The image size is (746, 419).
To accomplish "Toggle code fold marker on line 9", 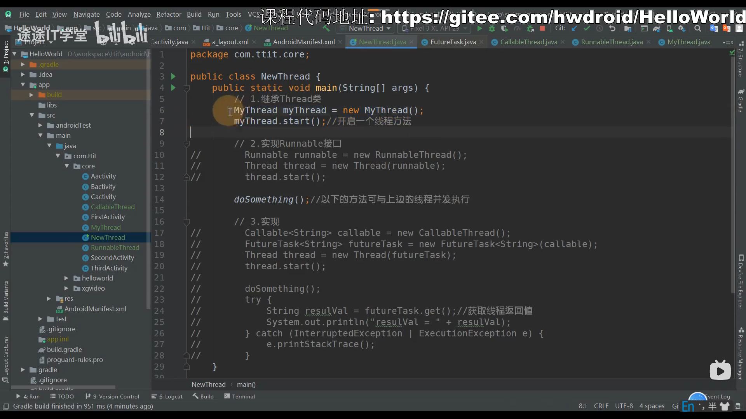I will 186,144.
